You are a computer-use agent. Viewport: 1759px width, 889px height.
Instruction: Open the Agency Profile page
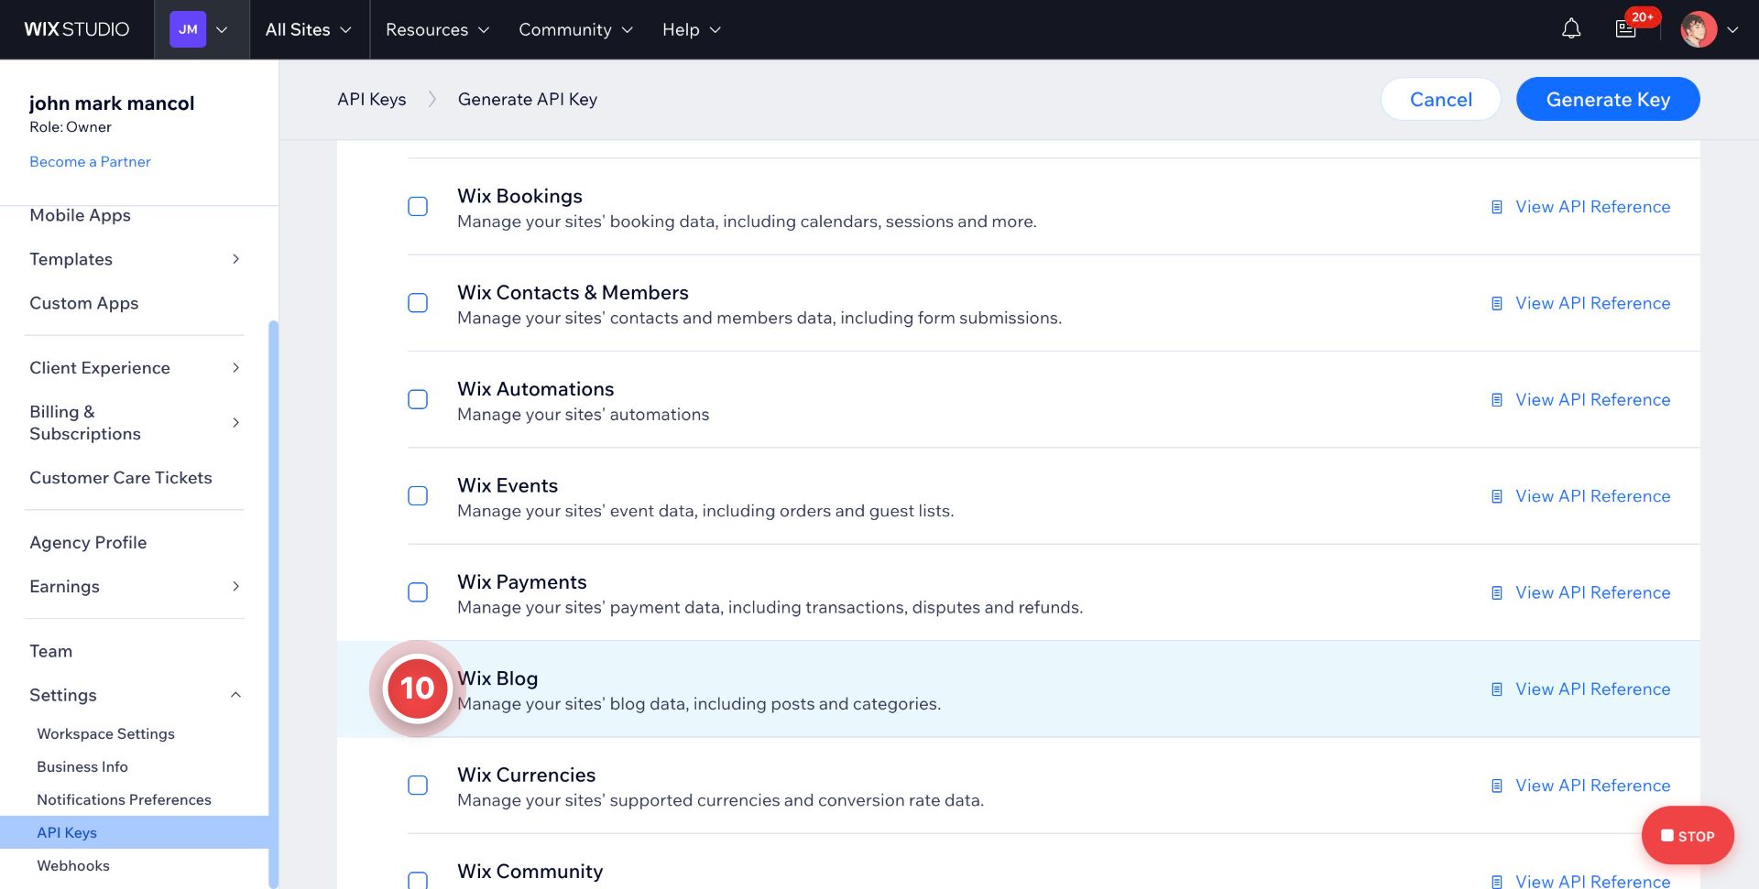pos(88,543)
